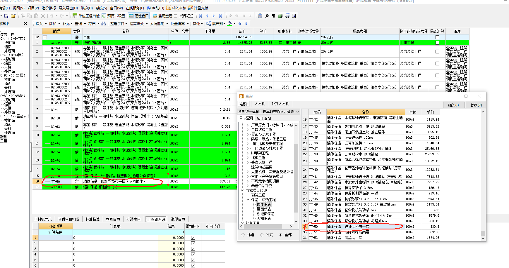The image size is (509, 268).
Task: Click the 费用查看 toolbar button
Action: [162, 16]
